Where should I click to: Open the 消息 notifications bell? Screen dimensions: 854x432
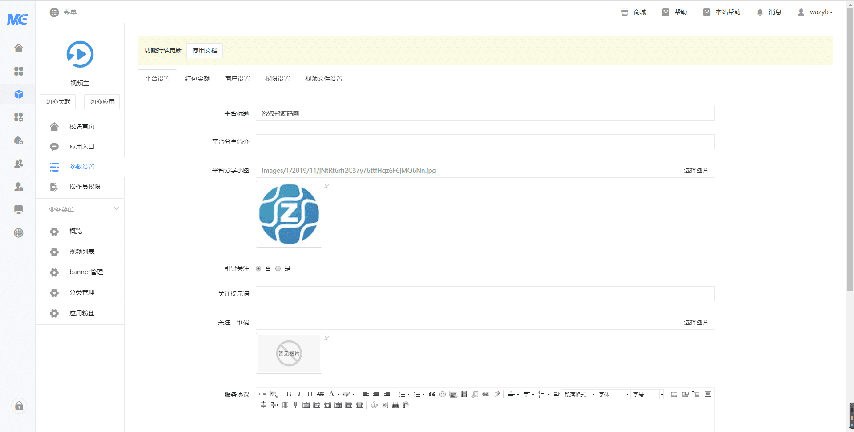(x=769, y=12)
